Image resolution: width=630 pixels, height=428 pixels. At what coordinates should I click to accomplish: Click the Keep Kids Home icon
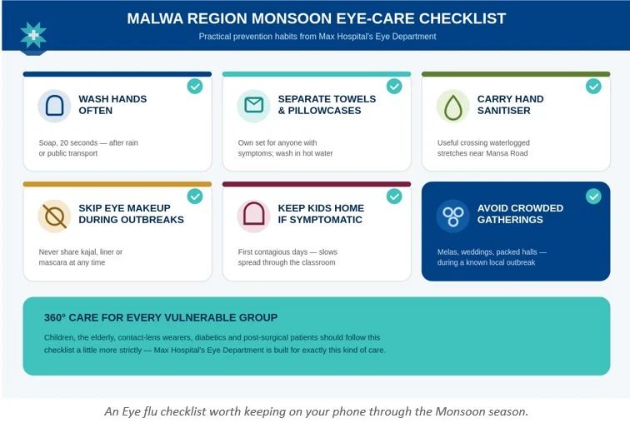253,216
